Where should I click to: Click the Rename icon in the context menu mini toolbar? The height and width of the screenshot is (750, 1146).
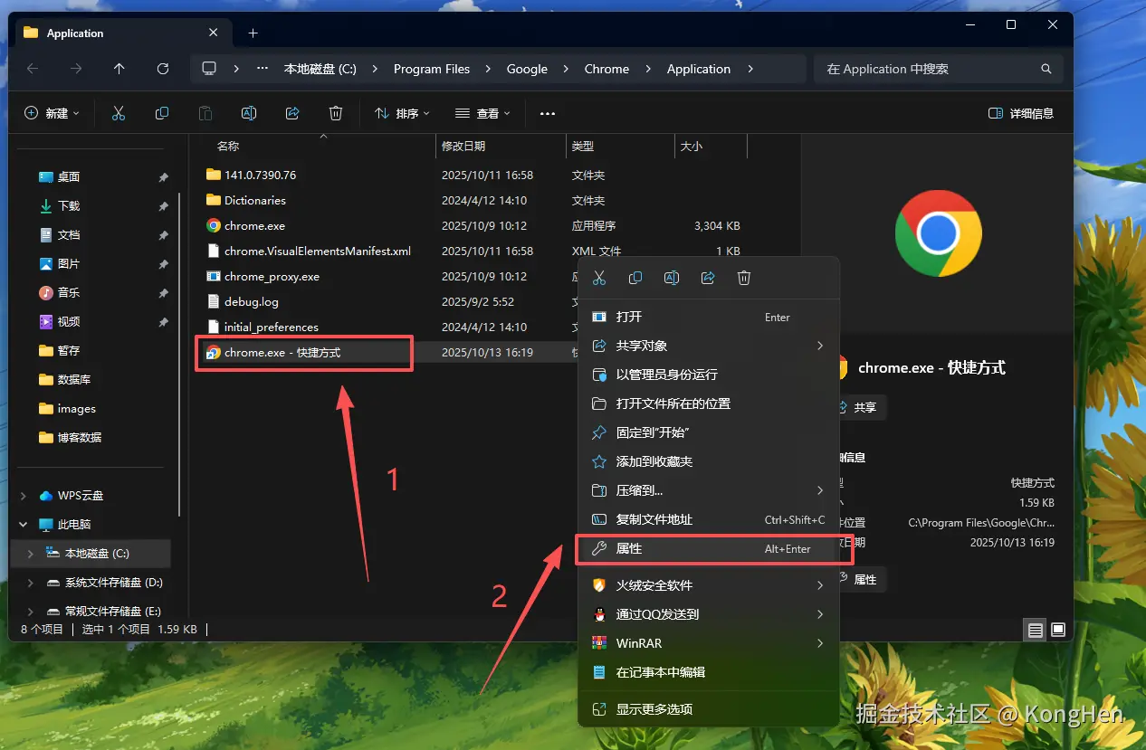pyautogui.click(x=672, y=278)
